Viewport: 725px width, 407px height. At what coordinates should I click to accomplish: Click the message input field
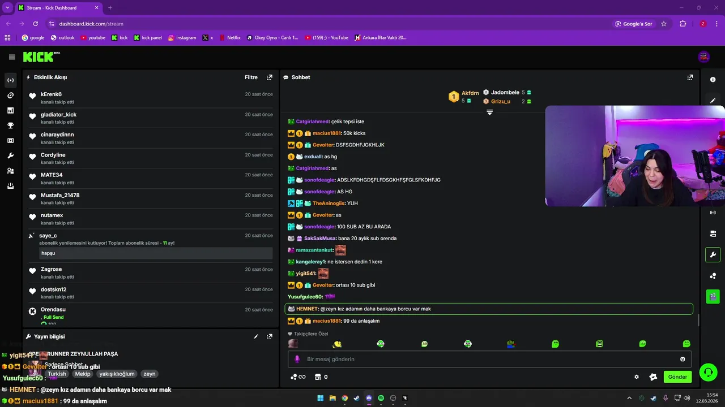pyautogui.click(x=489, y=359)
